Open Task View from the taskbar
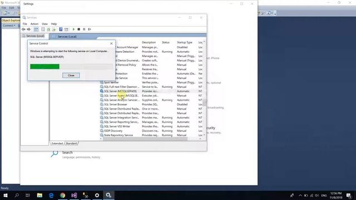The height and width of the screenshot is (200, 356). [x=28, y=195]
